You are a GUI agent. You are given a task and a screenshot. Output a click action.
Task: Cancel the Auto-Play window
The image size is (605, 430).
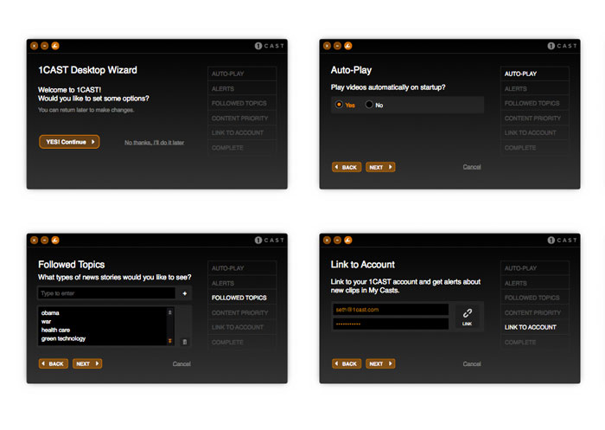(472, 167)
